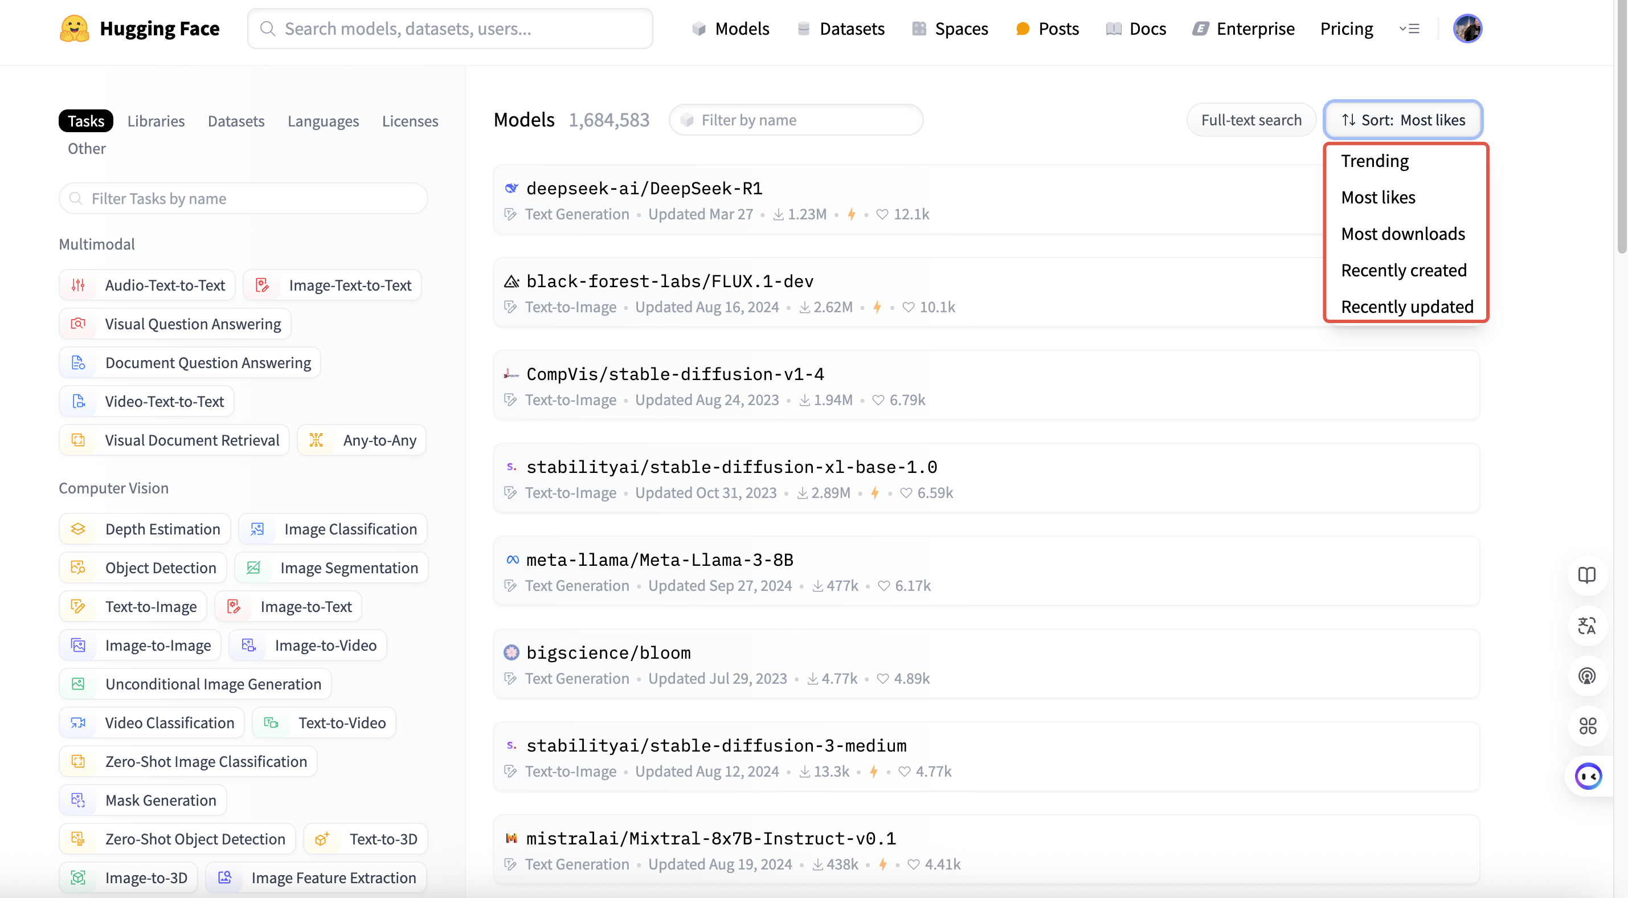Image resolution: width=1628 pixels, height=898 pixels.
Task: Focus the Filter by name field
Action: point(796,120)
